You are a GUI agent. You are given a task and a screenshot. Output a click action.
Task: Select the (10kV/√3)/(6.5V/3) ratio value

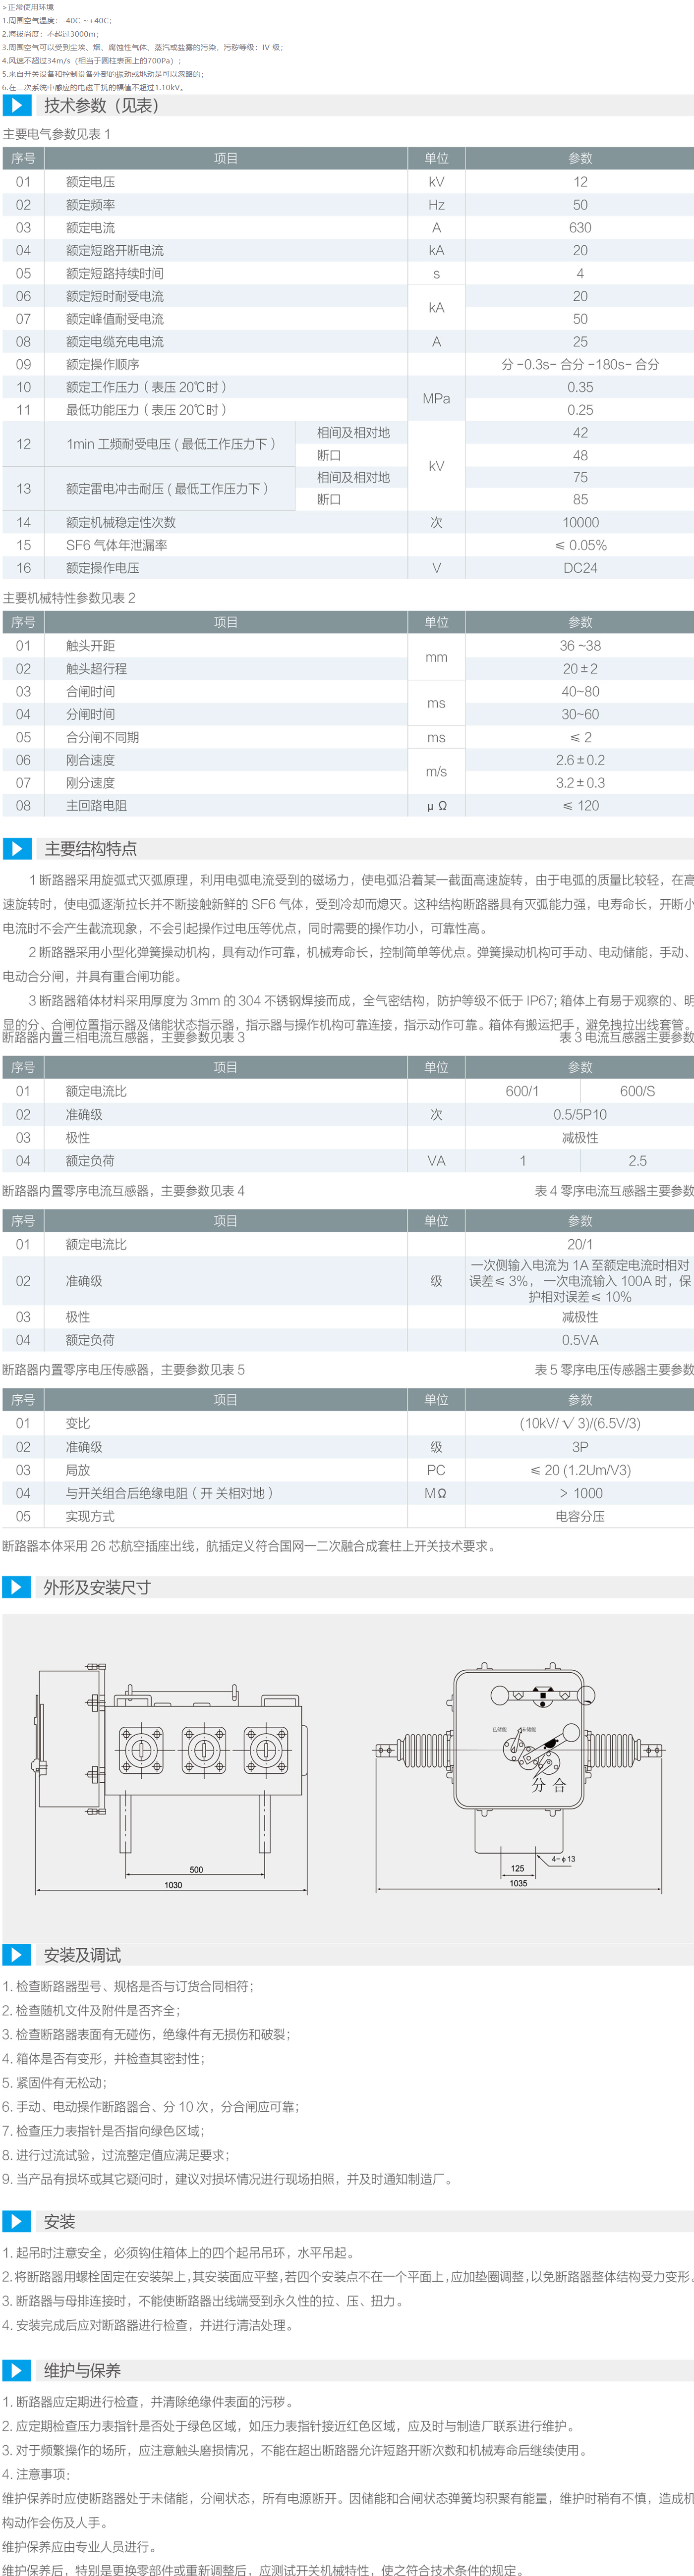(580, 1423)
